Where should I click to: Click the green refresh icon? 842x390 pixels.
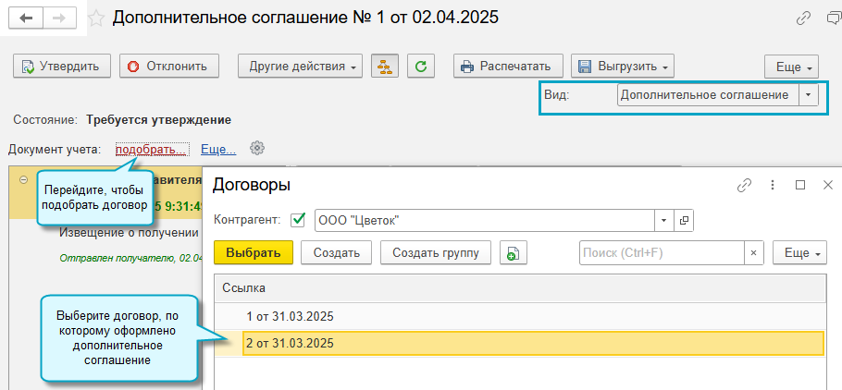click(x=421, y=66)
